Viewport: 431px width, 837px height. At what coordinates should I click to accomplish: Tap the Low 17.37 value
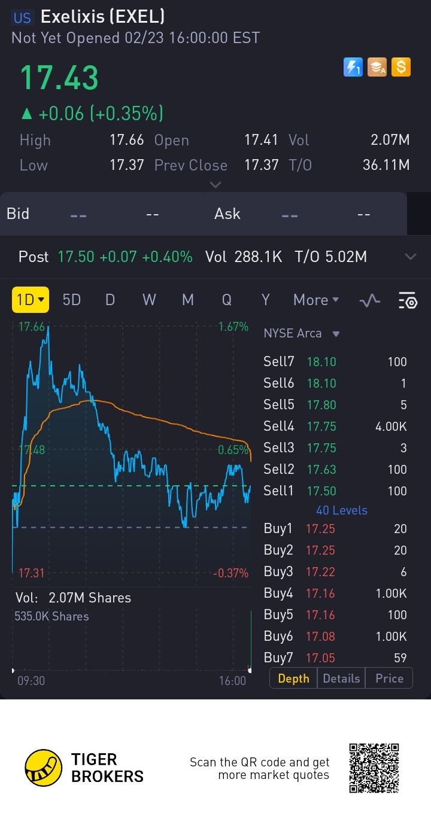127,166
